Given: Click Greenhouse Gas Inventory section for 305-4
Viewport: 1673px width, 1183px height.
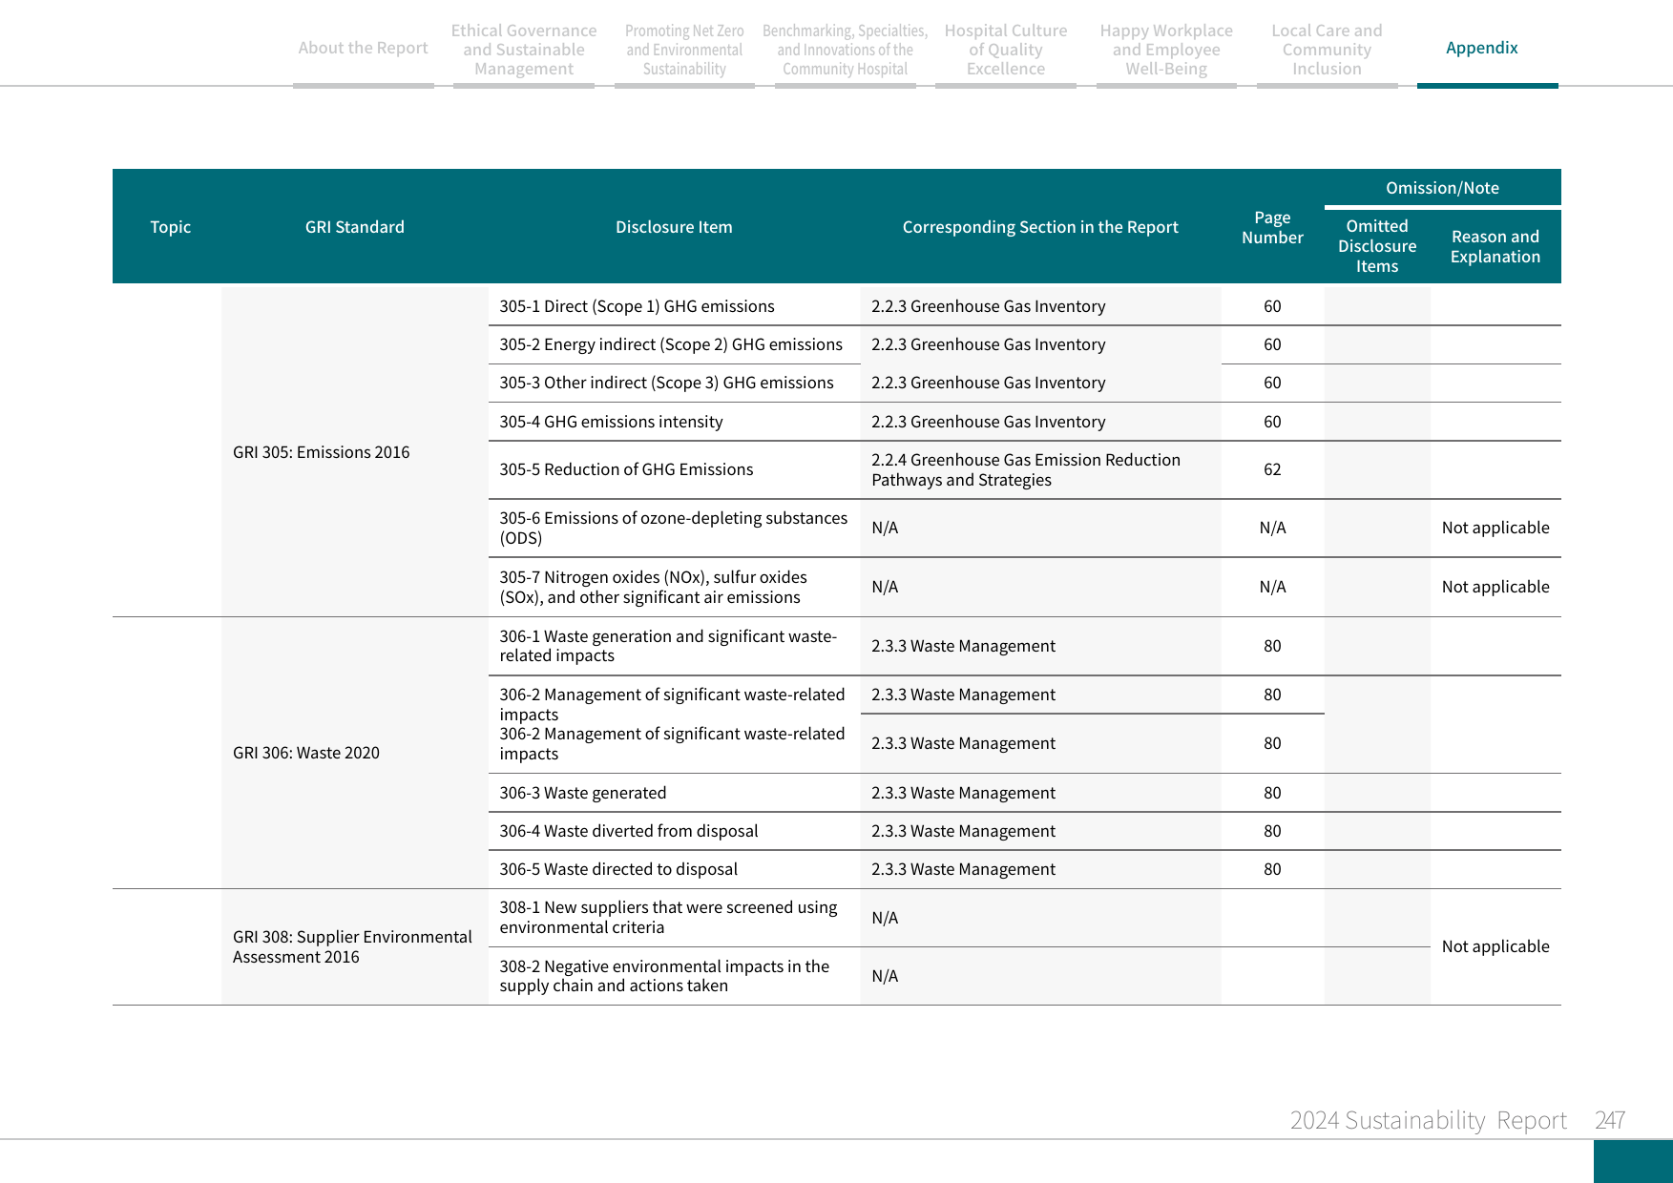Looking at the screenshot, I should coord(988,422).
